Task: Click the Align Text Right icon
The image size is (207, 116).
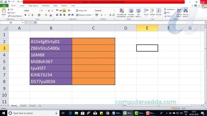Action: 64,15
